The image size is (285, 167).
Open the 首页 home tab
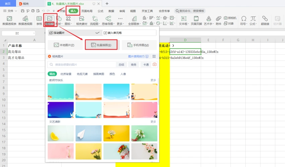[8, 4]
